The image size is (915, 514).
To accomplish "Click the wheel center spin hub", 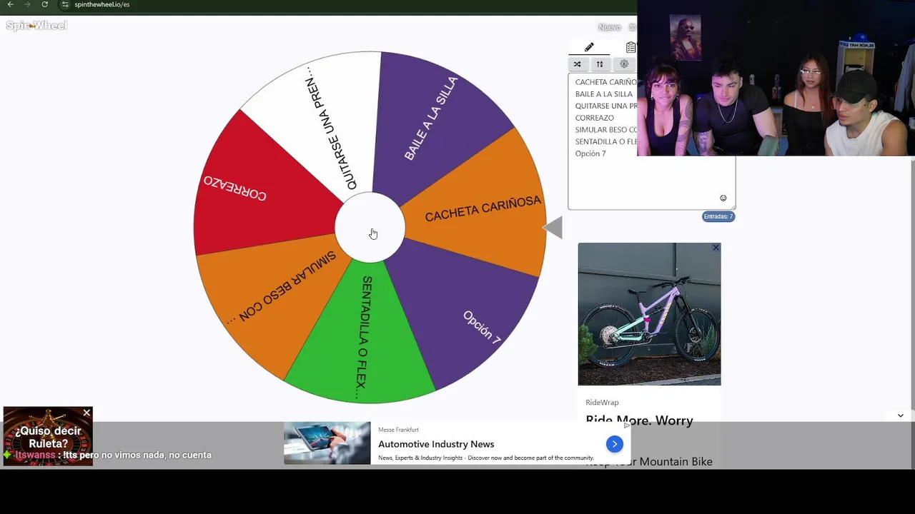I will [x=370, y=228].
